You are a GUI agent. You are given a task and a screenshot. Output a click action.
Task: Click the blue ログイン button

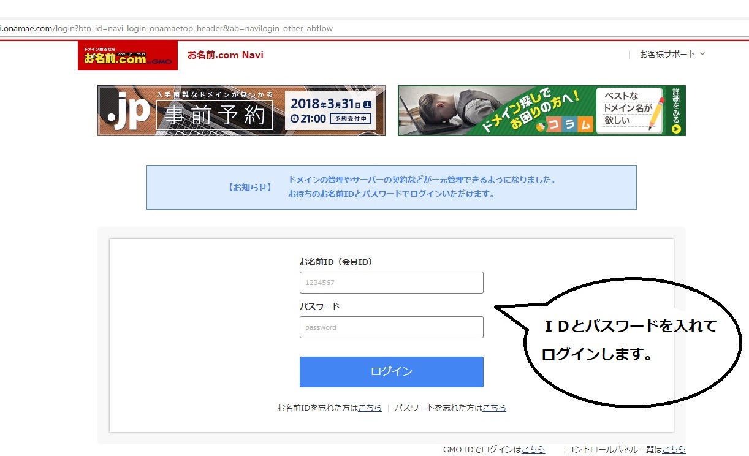pyautogui.click(x=392, y=372)
